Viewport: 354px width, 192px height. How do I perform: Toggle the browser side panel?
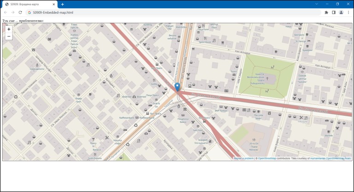pyautogui.click(x=334, y=12)
